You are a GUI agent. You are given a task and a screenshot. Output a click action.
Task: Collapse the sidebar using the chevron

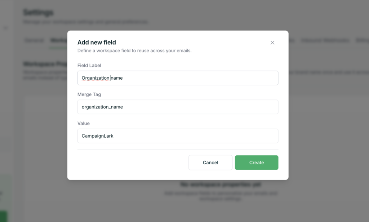click(x=5, y=28)
